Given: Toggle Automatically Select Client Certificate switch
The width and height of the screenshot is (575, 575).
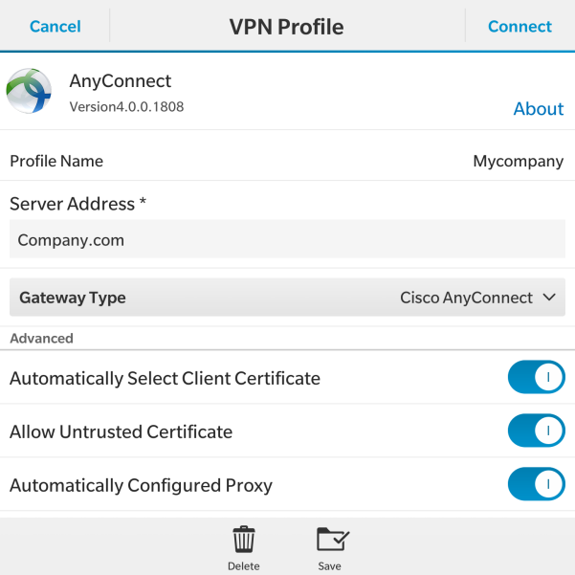Looking at the screenshot, I should point(536,378).
